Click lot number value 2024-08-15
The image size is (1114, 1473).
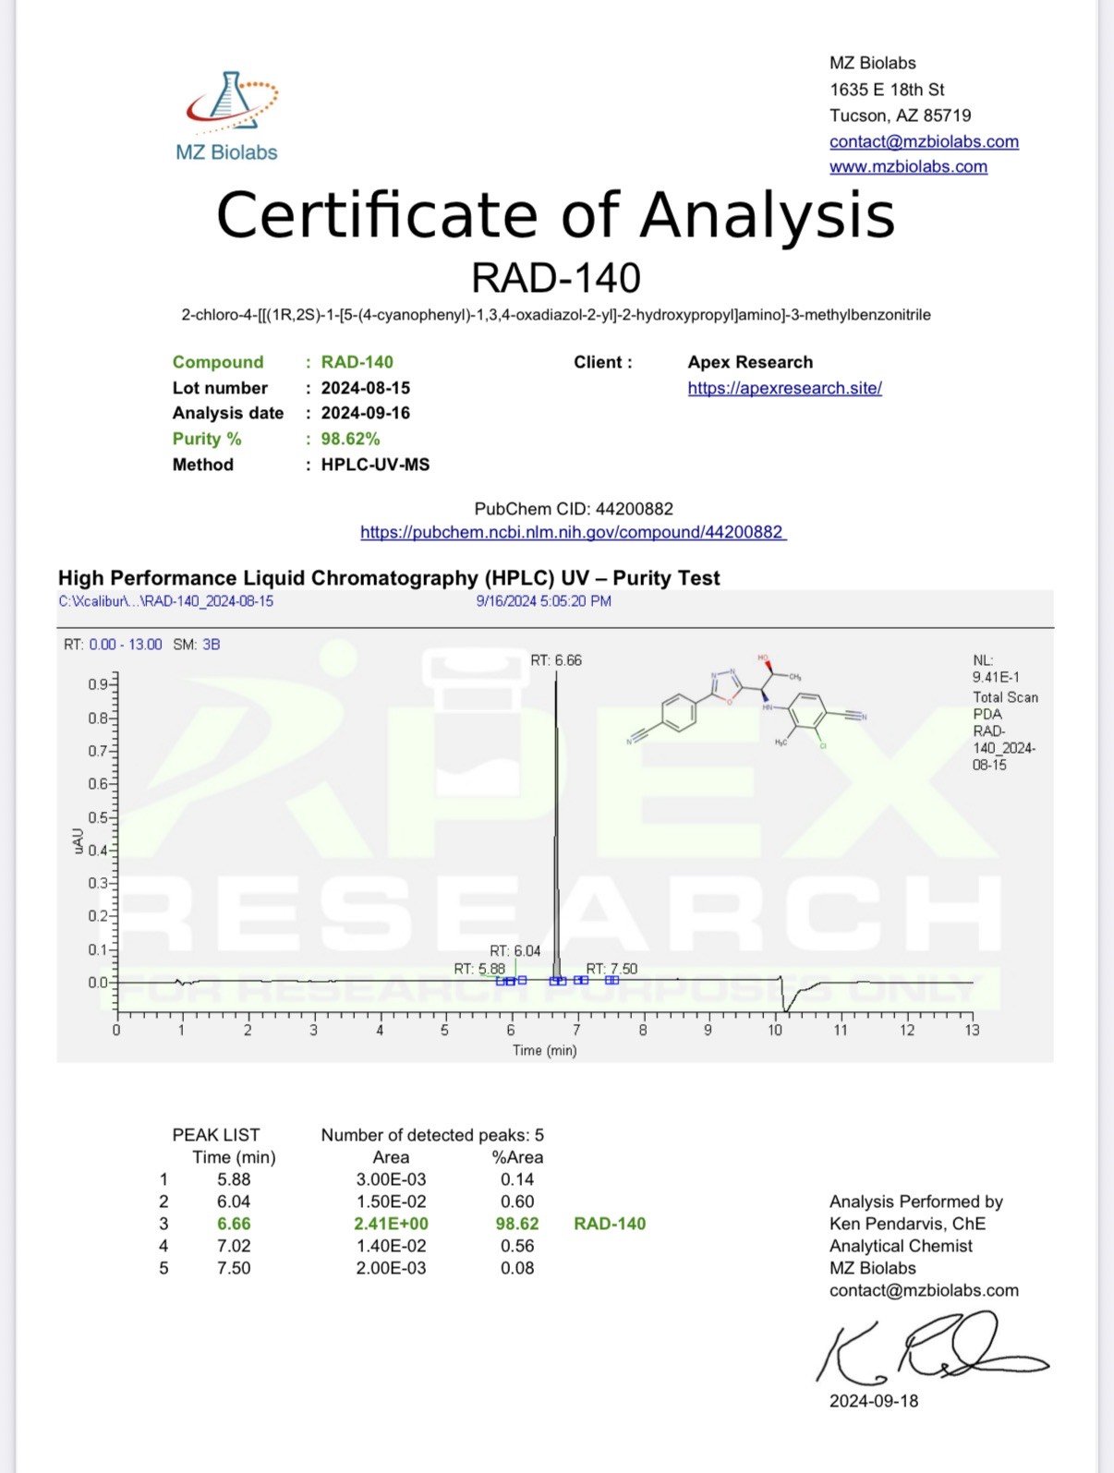pyautogui.click(x=365, y=388)
